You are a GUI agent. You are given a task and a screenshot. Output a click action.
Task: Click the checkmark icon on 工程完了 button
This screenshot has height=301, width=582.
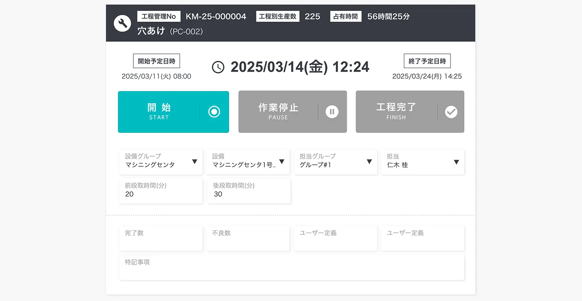tap(451, 112)
